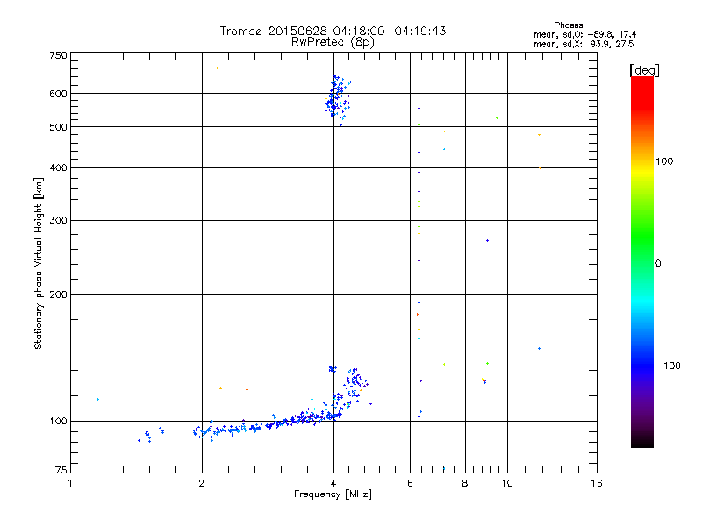The width and height of the screenshot is (702, 526).
Task: Click the isolated cyan point near 1.15 MHz
Action: [97, 399]
